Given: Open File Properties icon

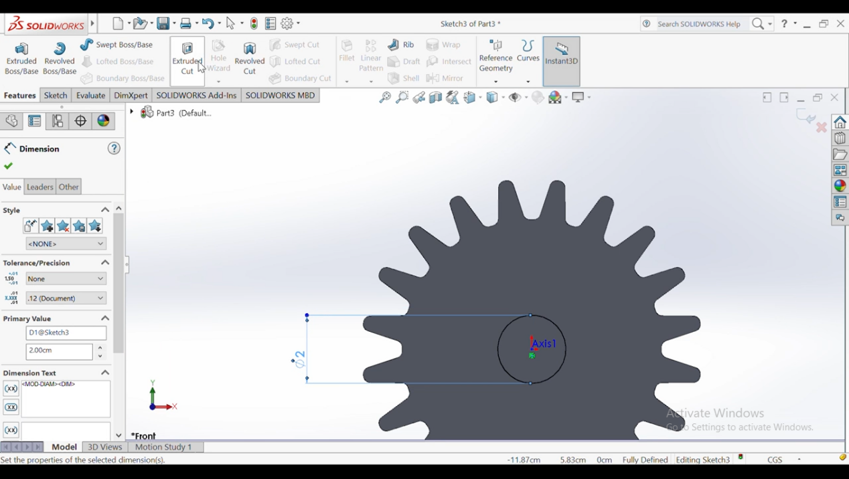Looking at the screenshot, I should pyautogui.click(x=271, y=23).
